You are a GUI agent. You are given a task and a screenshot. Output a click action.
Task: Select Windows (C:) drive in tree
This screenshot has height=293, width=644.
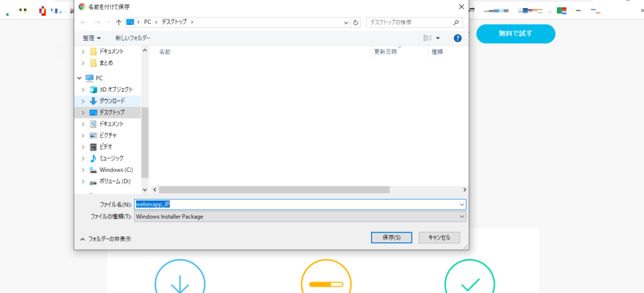[x=116, y=169]
